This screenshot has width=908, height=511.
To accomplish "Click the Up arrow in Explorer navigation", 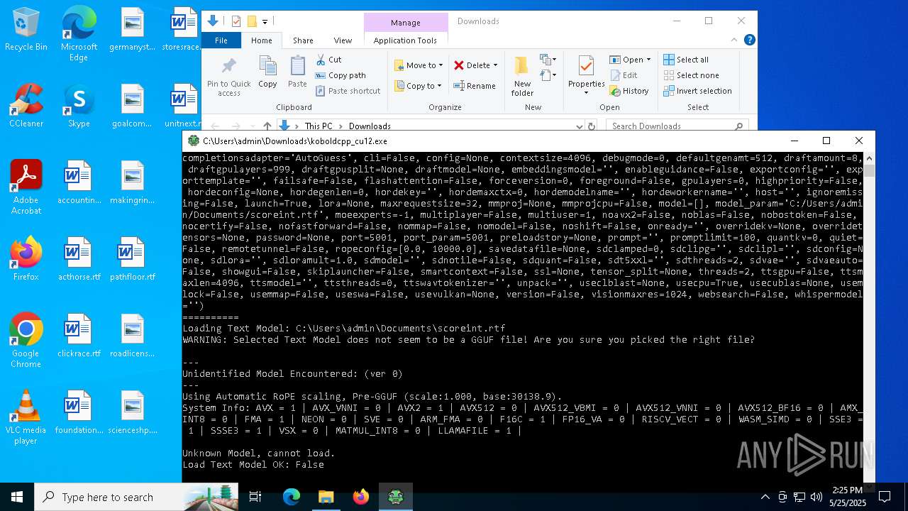I will pos(267,126).
